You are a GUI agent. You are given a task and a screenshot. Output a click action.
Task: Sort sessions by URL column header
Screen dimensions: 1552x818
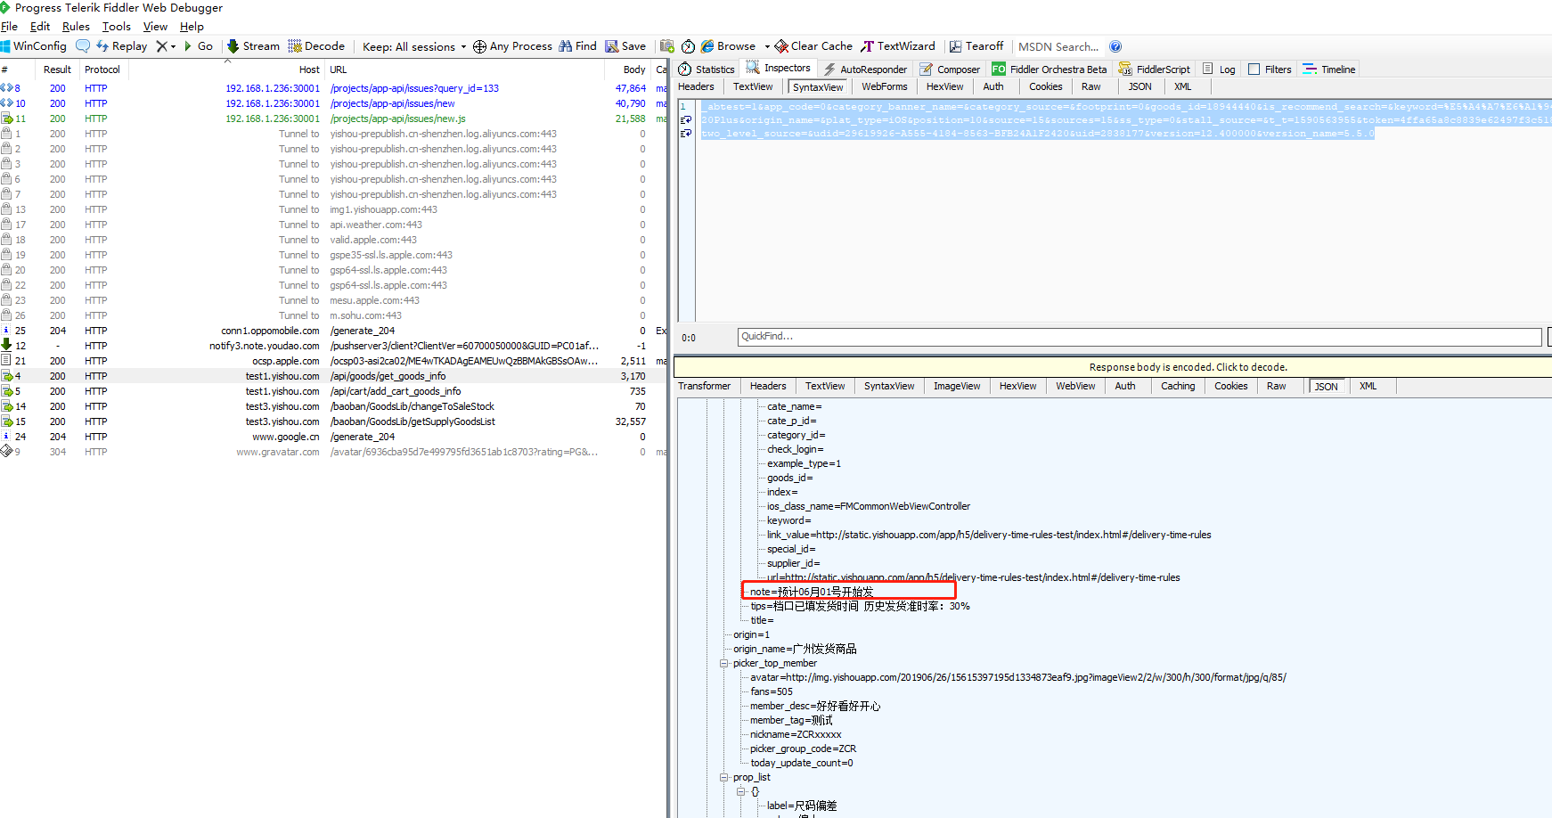(463, 70)
